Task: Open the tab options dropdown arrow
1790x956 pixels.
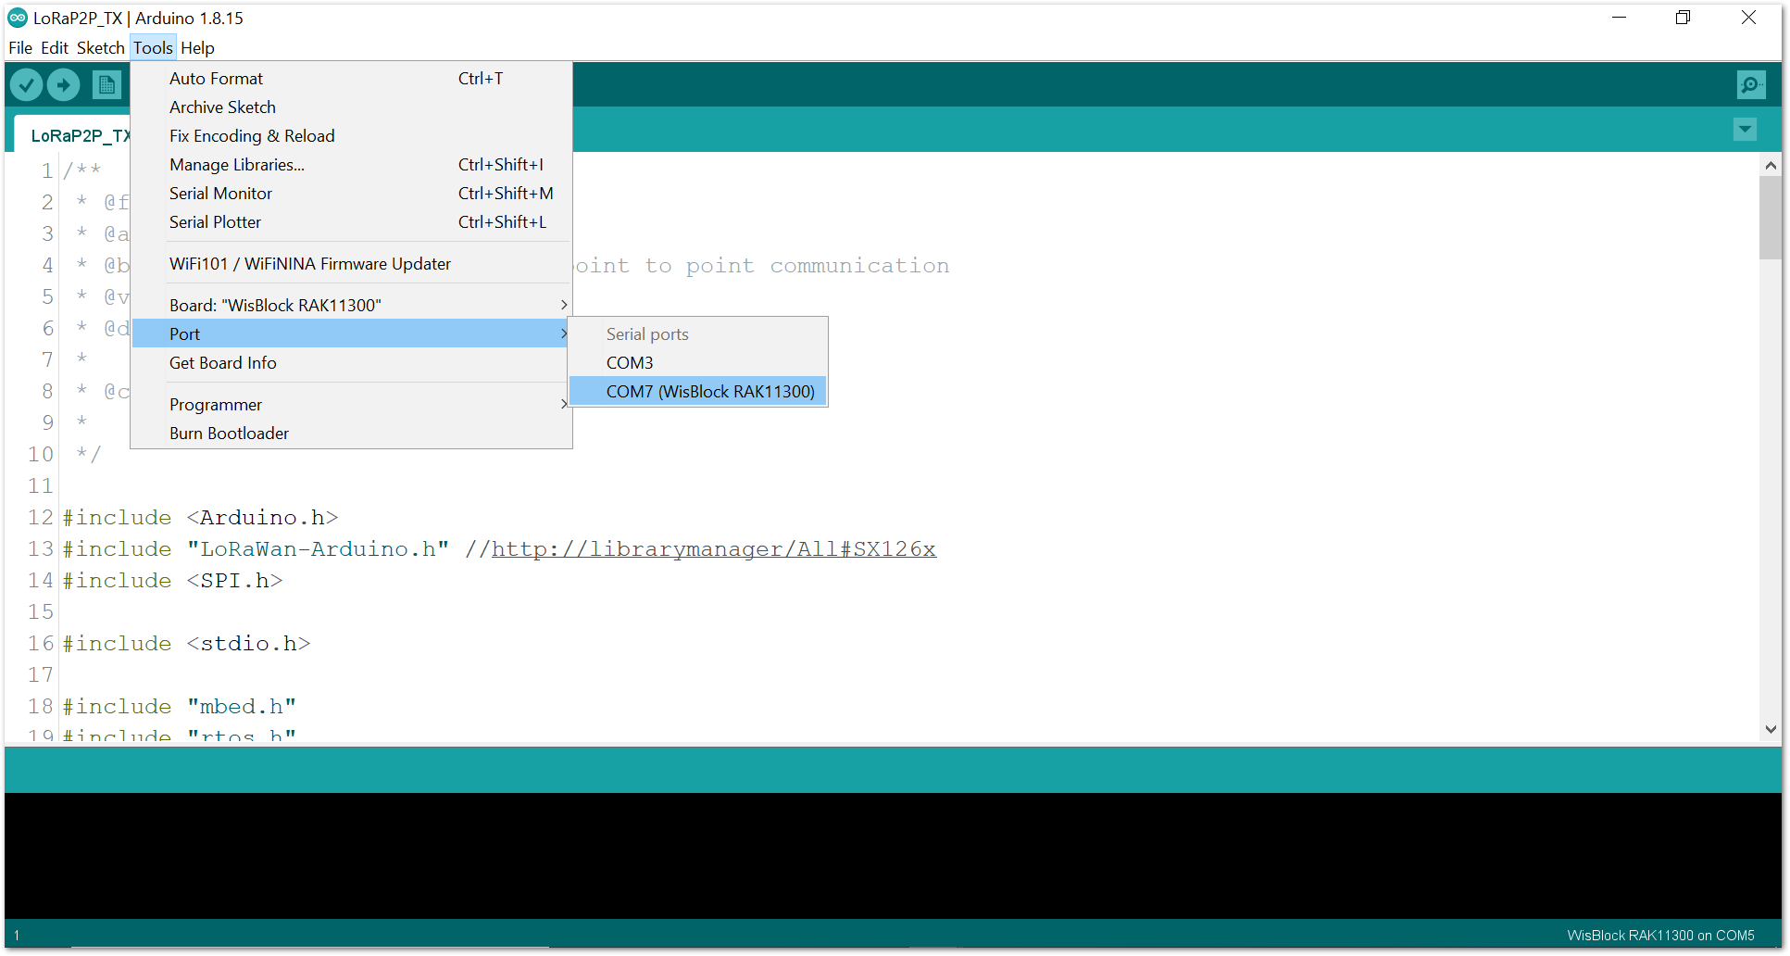Action: coord(1745,130)
